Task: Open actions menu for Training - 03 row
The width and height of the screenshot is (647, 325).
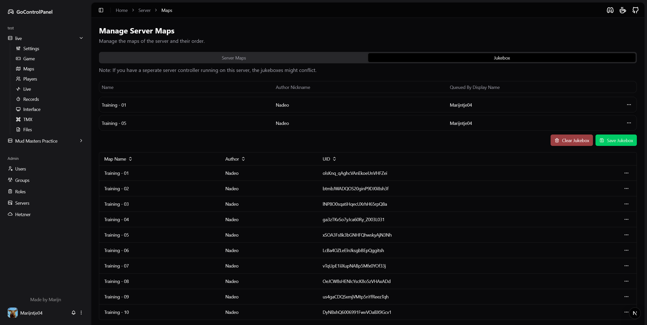Action: (626, 204)
